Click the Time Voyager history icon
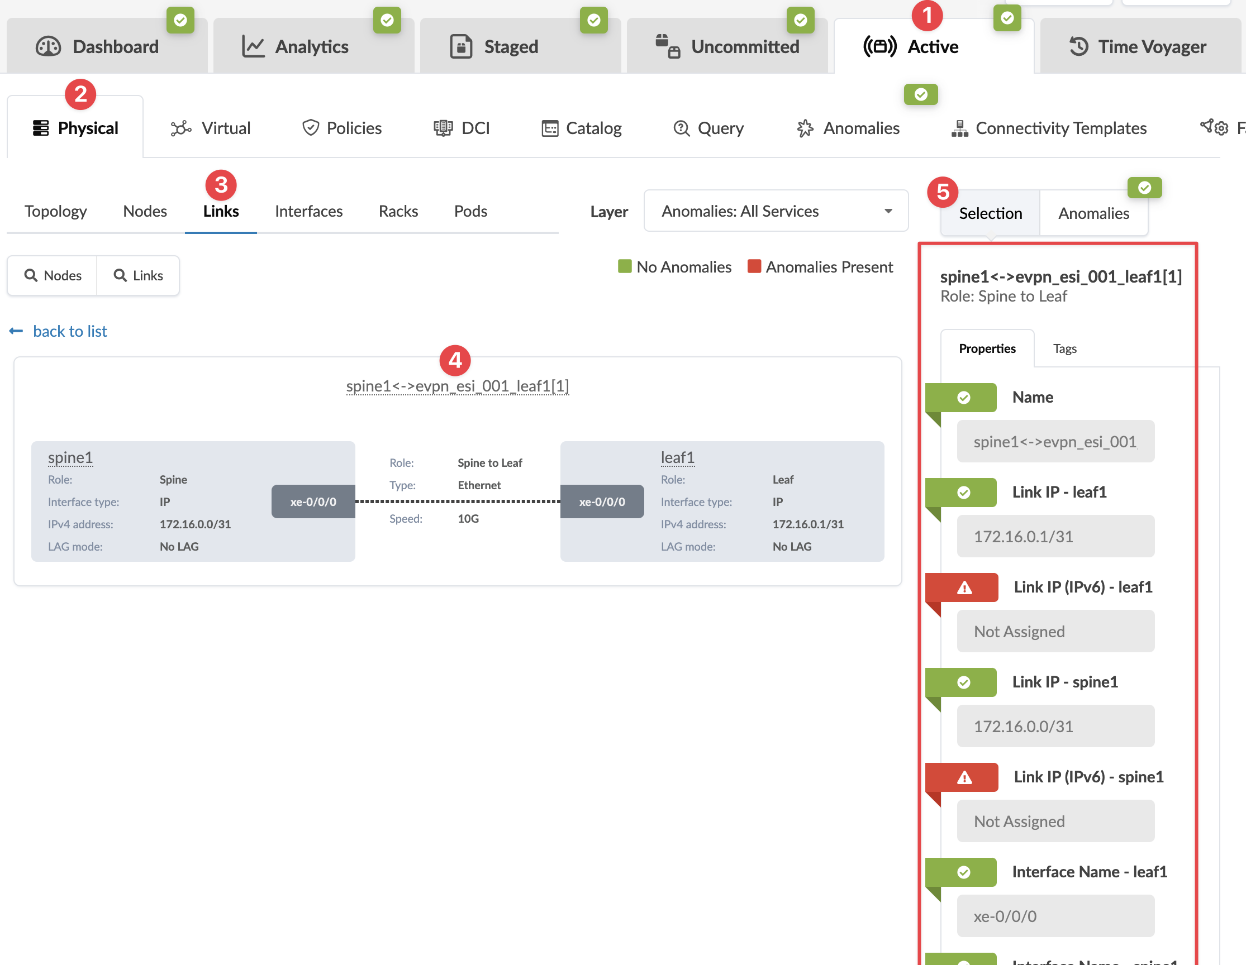This screenshot has height=965, width=1246. 1078,47
